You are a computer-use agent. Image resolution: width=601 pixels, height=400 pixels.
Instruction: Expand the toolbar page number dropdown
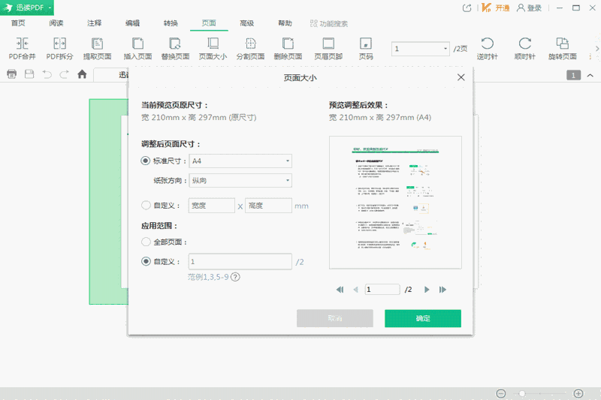point(444,49)
